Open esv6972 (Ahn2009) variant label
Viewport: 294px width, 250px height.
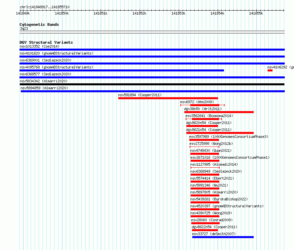point(197,102)
